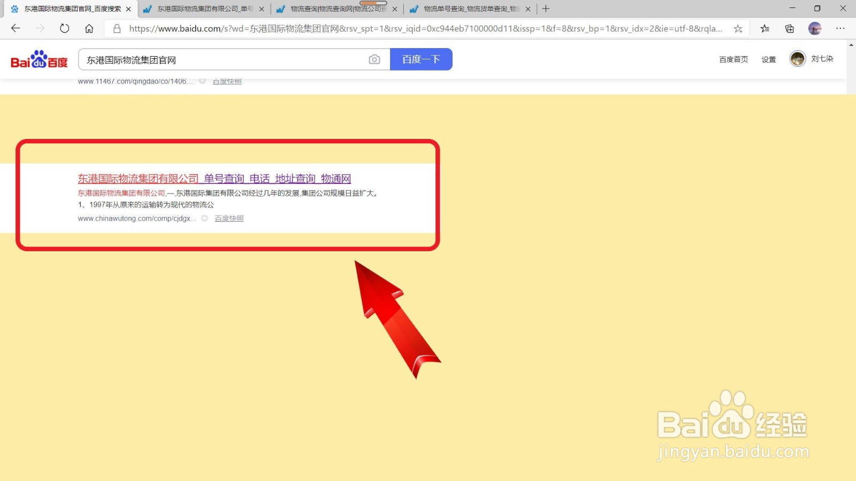Screen dimensions: 856x481
Task: Restore the browser window size
Action: coord(817,9)
